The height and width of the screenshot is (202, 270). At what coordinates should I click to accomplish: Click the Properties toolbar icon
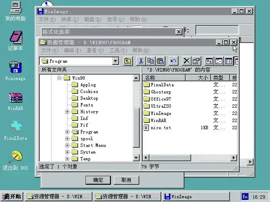196,61
